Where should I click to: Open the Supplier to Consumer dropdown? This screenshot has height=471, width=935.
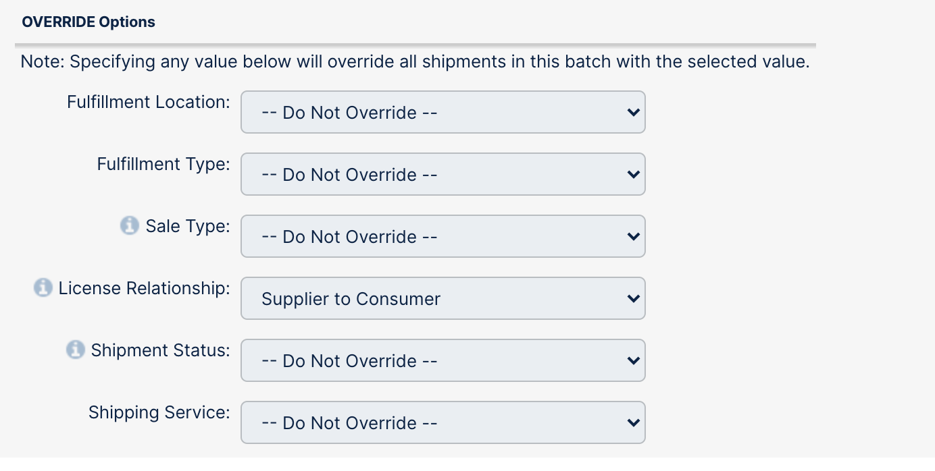click(443, 299)
